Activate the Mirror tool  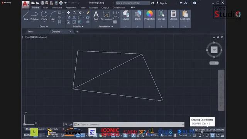pos(74,17)
